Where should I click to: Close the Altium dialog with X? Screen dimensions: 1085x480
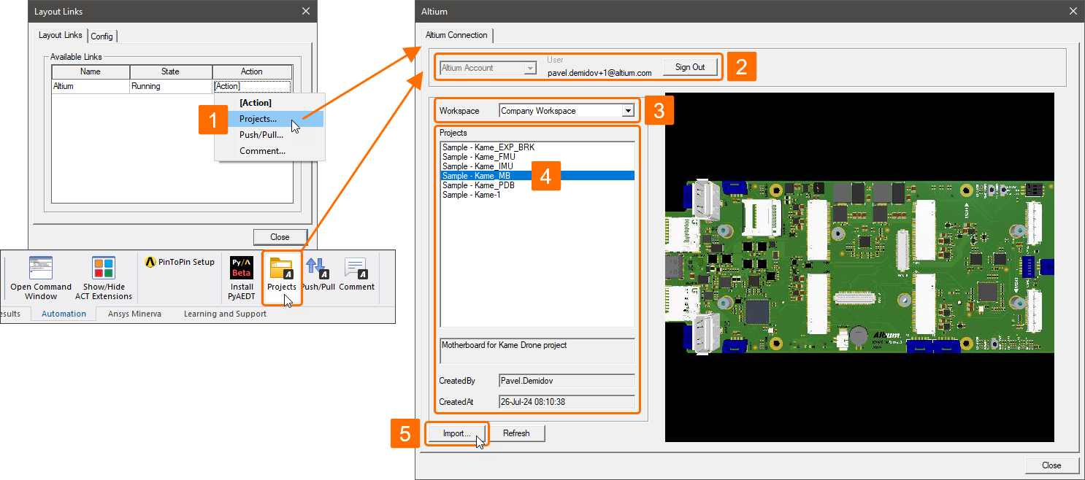click(x=1073, y=11)
